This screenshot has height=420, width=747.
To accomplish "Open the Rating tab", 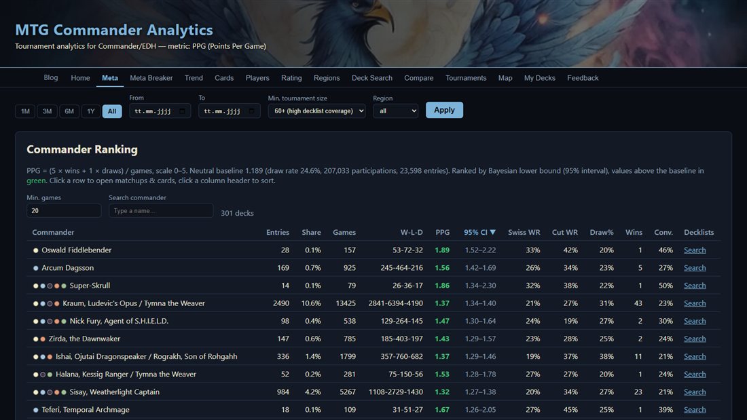I will (x=291, y=77).
